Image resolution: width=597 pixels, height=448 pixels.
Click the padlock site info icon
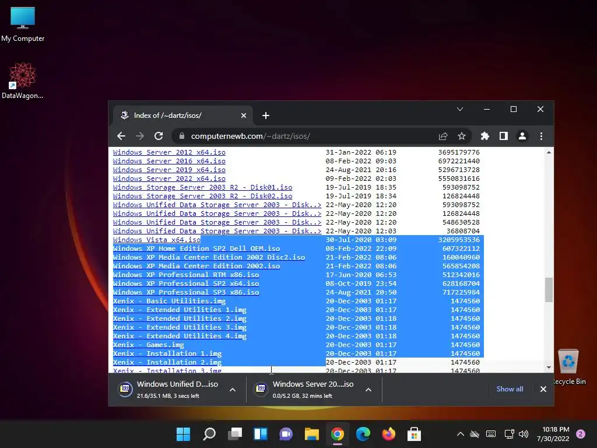(x=182, y=136)
